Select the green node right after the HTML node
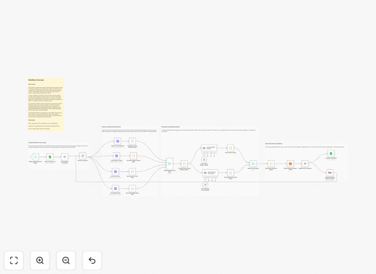The image size is (376, 274). [305, 164]
